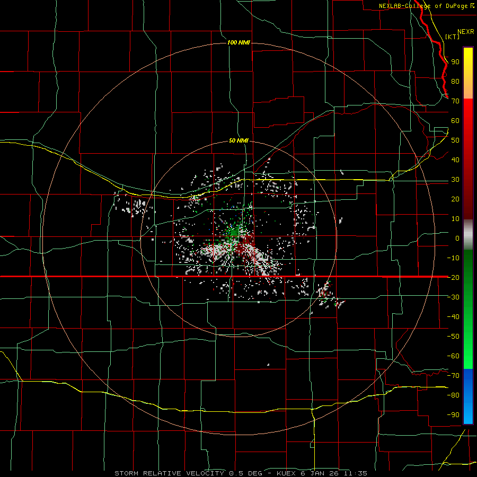Click the 30 value on the velocity scale

pyautogui.click(x=455, y=180)
